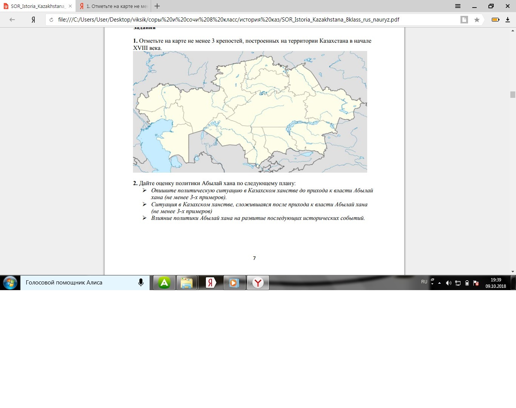516x408 pixels.
Task: Click the volume speaker tray icon
Action: pyautogui.click(x=448, y=283)
